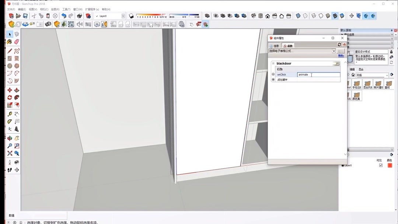This screenshot has height=224, width=398.
Task: Click Layer0's red color swatch
Action: (x=390, y=165)
